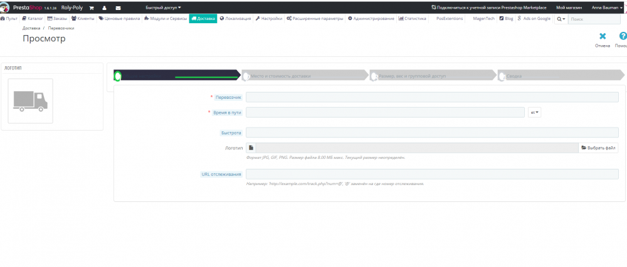Click the Roly-Poly shop name
The width and height of the screenshot is (627, 267).
point(72,8)
